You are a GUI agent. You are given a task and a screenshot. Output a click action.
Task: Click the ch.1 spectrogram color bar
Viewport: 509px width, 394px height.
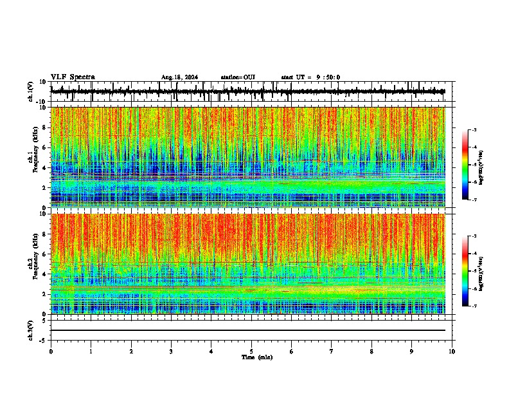click(x=465, y=165)
